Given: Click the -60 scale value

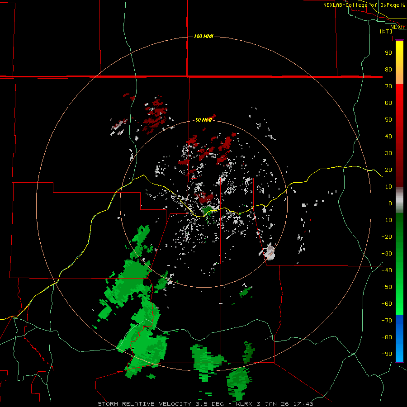Looking at the screenshot, I should coord(387,304).
